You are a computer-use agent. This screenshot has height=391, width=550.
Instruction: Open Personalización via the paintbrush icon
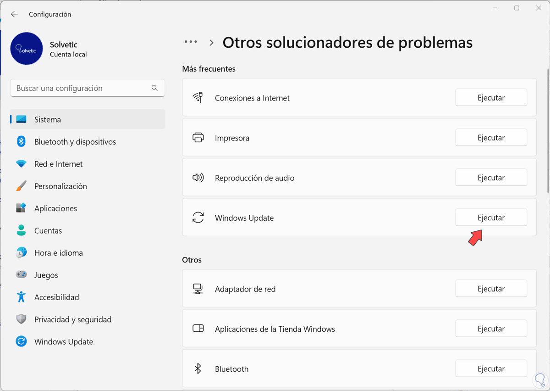pos(21,186)
